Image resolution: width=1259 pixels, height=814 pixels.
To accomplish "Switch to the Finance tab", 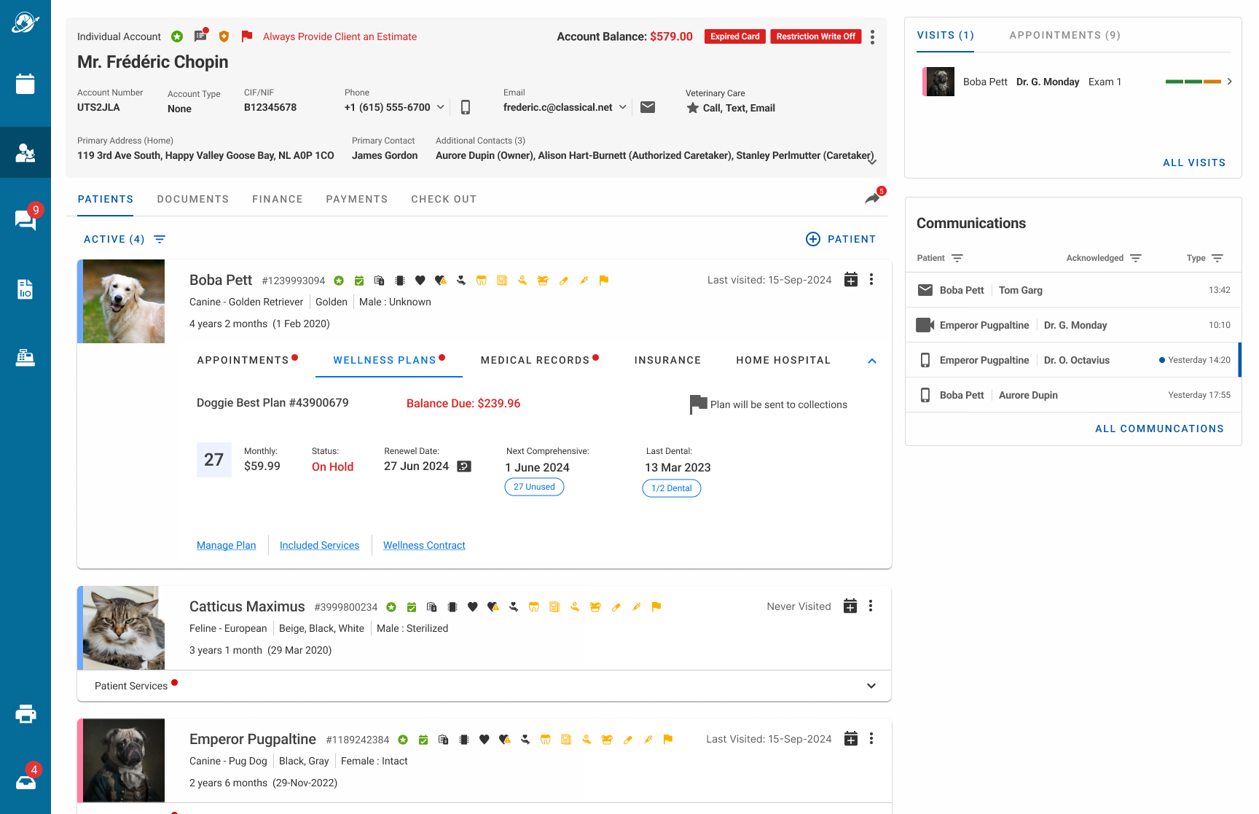I will coord(277,199).
